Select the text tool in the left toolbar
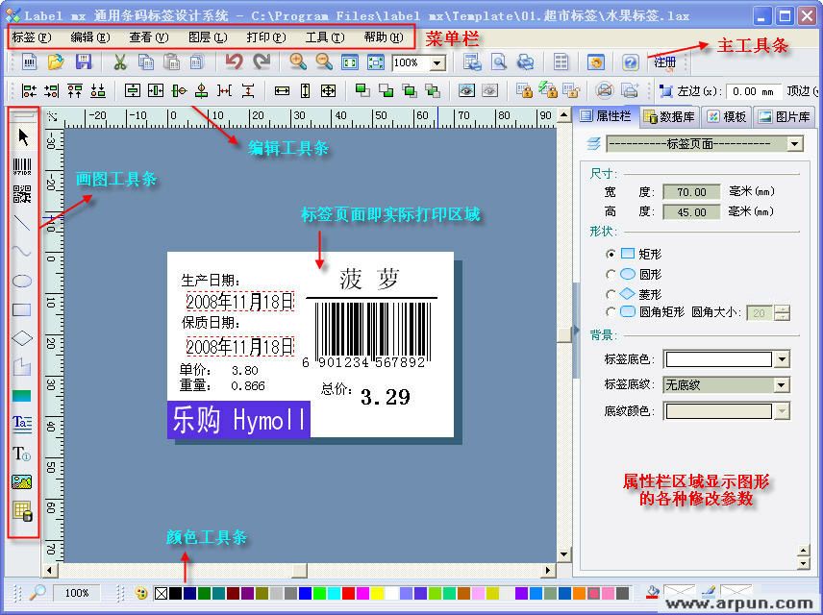 22,424
